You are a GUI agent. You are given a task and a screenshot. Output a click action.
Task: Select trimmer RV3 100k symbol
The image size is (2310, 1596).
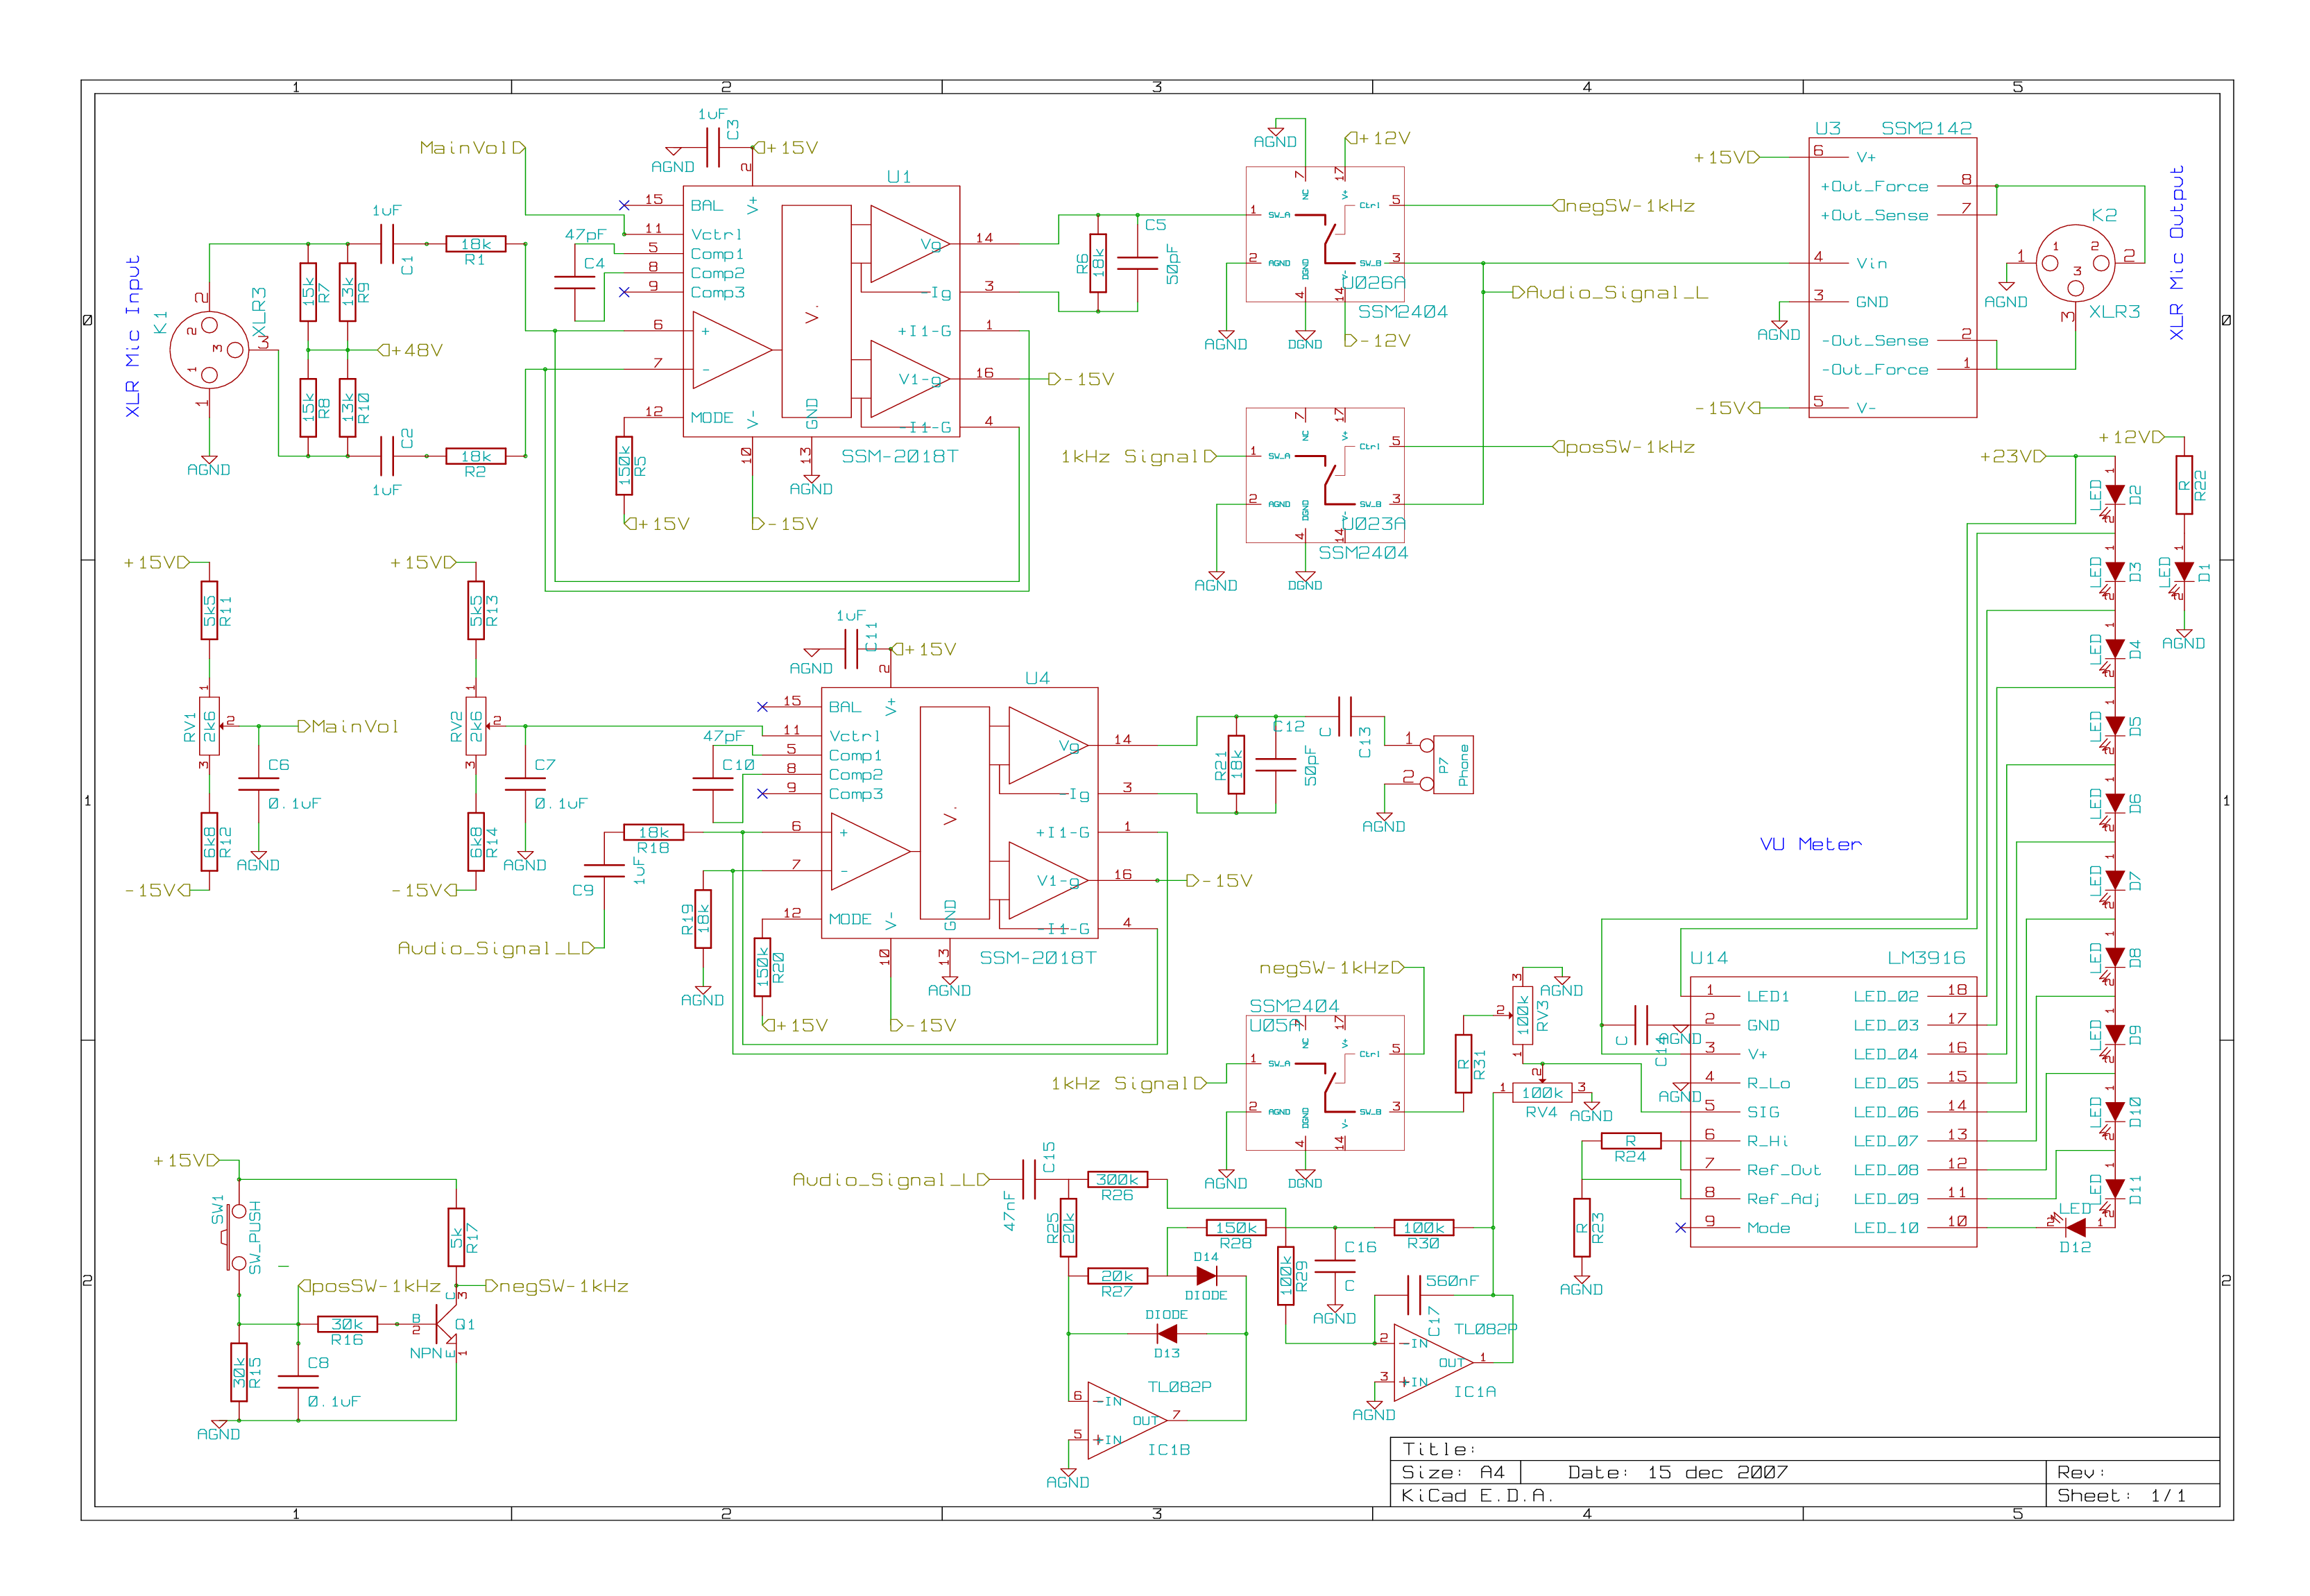point(1522,1016)
